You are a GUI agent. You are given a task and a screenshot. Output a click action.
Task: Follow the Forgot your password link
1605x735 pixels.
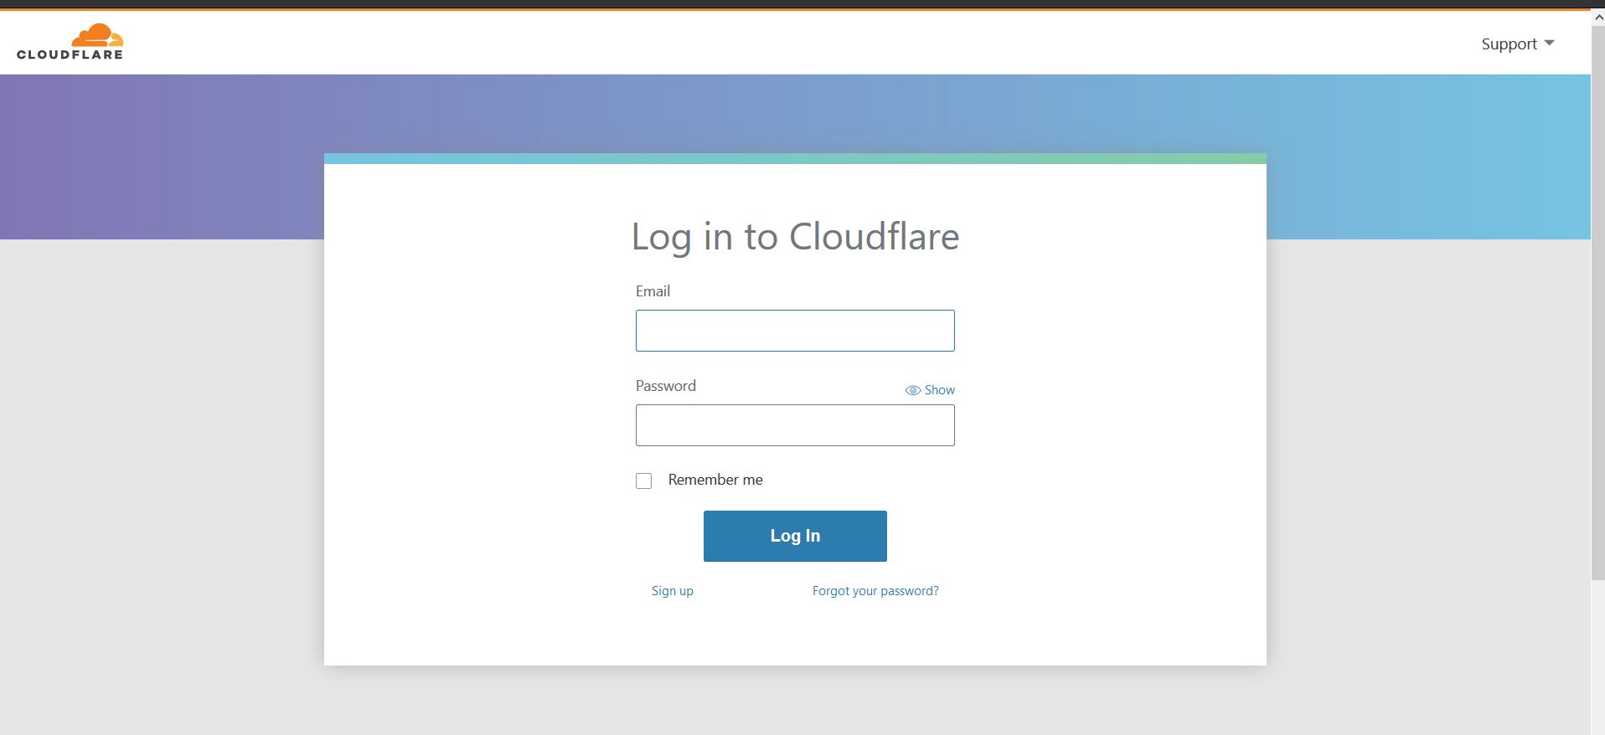pyautogui.click(x=875, y=591)
